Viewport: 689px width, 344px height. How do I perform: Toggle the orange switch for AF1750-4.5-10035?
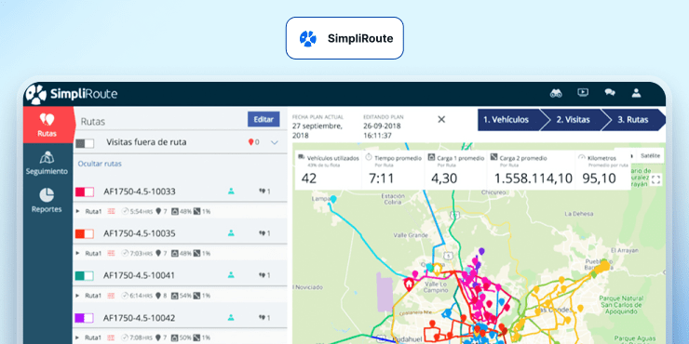pyautogui.click(x=85, y=233)
